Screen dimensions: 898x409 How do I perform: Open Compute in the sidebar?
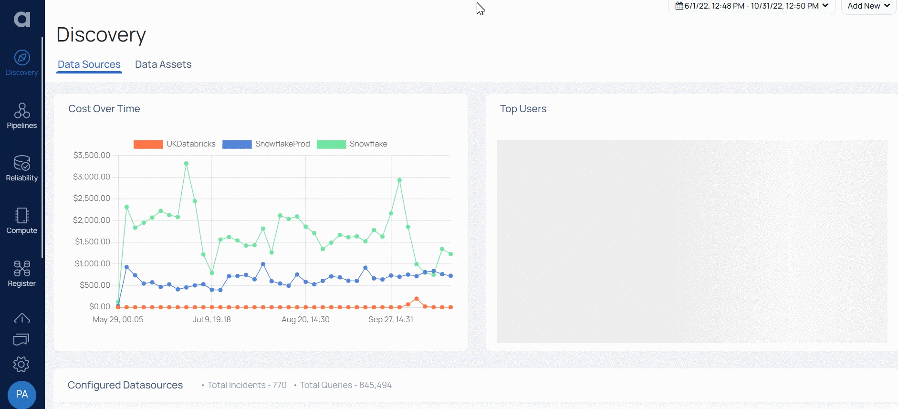[22, 221]
